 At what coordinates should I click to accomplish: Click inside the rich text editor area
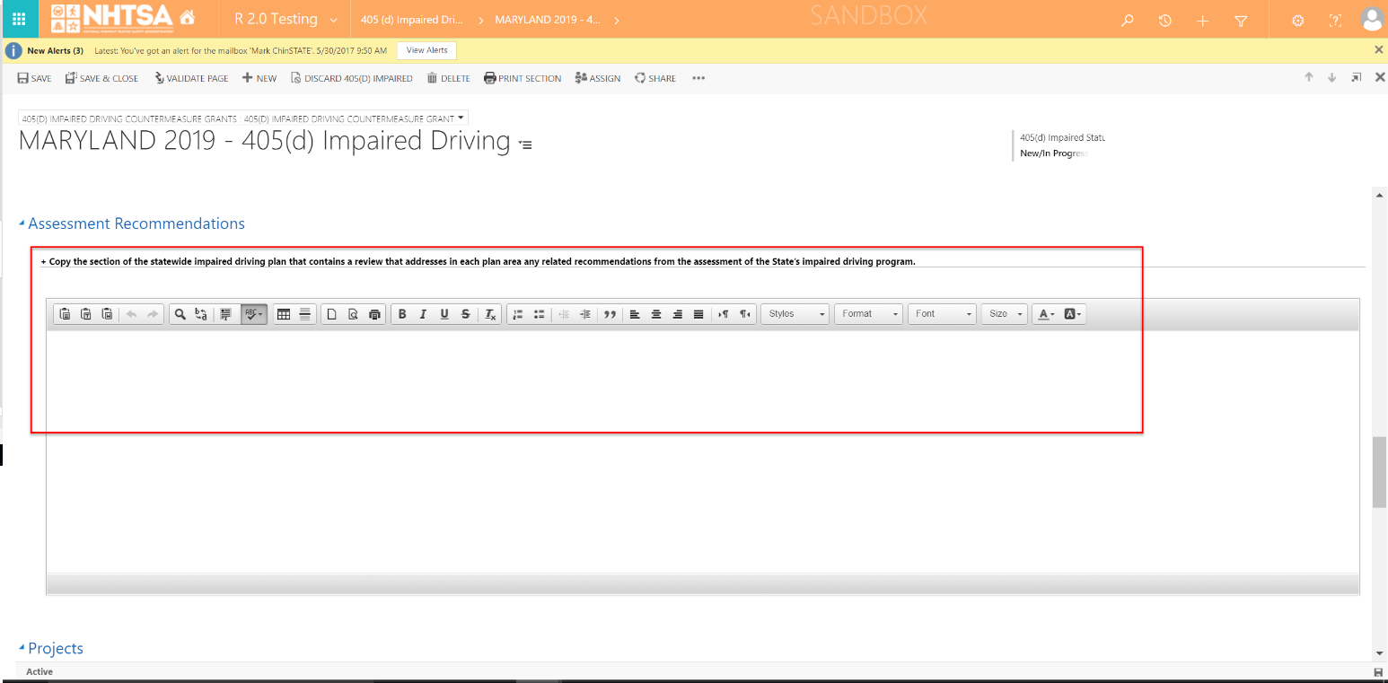click(x=700, y=449)
